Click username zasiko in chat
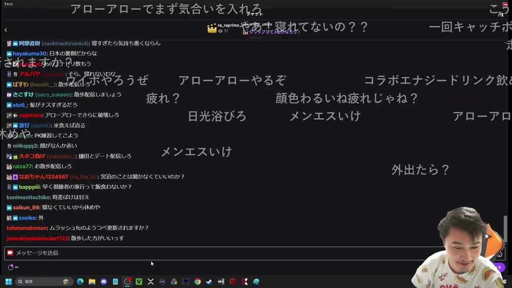 point(27,218)
